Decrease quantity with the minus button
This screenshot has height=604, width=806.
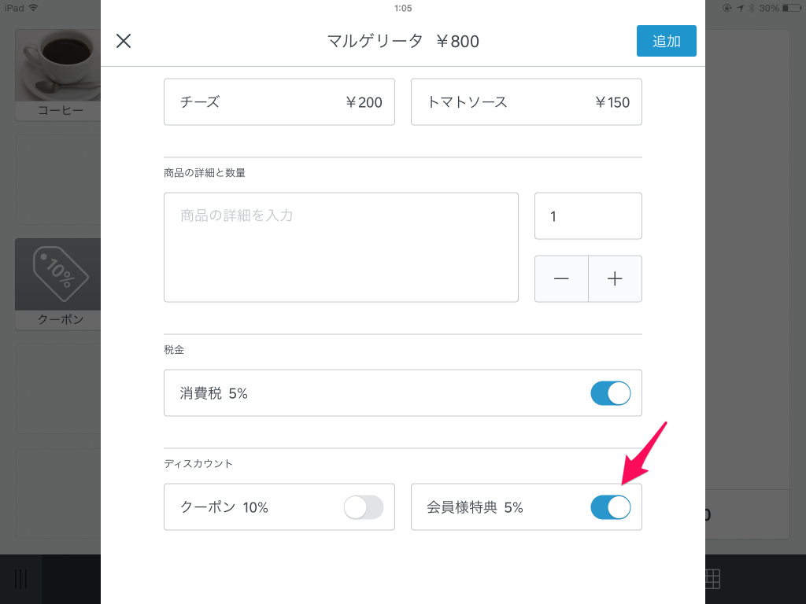561,278
